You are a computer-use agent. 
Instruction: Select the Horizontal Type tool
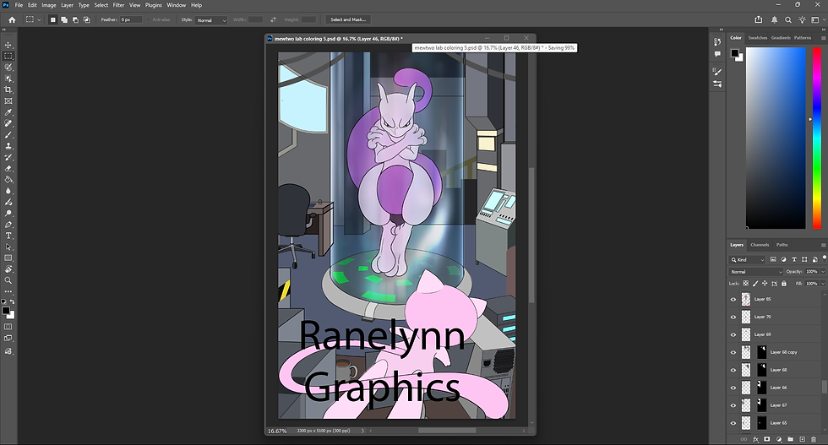(x=8, y=236)
